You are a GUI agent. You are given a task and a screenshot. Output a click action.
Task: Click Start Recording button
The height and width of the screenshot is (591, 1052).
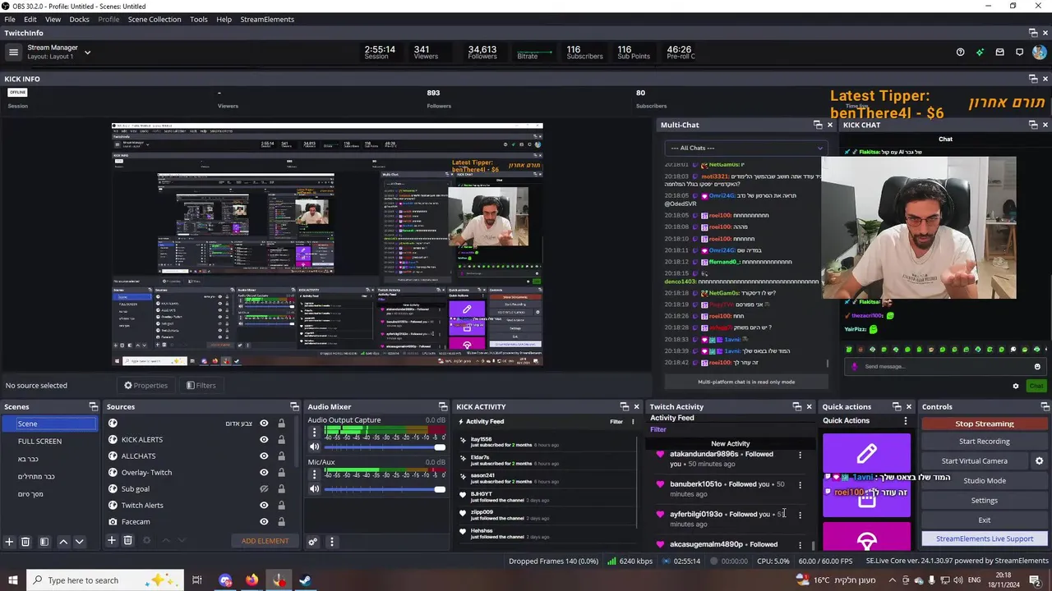[x=985, y=442]
